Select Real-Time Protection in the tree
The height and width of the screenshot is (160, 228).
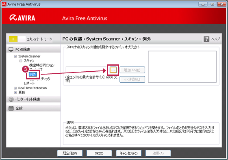(33, 88)
